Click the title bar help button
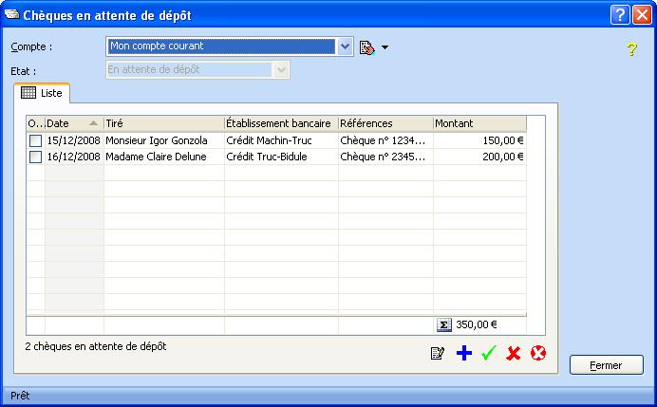This screenshot has width=657, height=407. tap(620, 14)
